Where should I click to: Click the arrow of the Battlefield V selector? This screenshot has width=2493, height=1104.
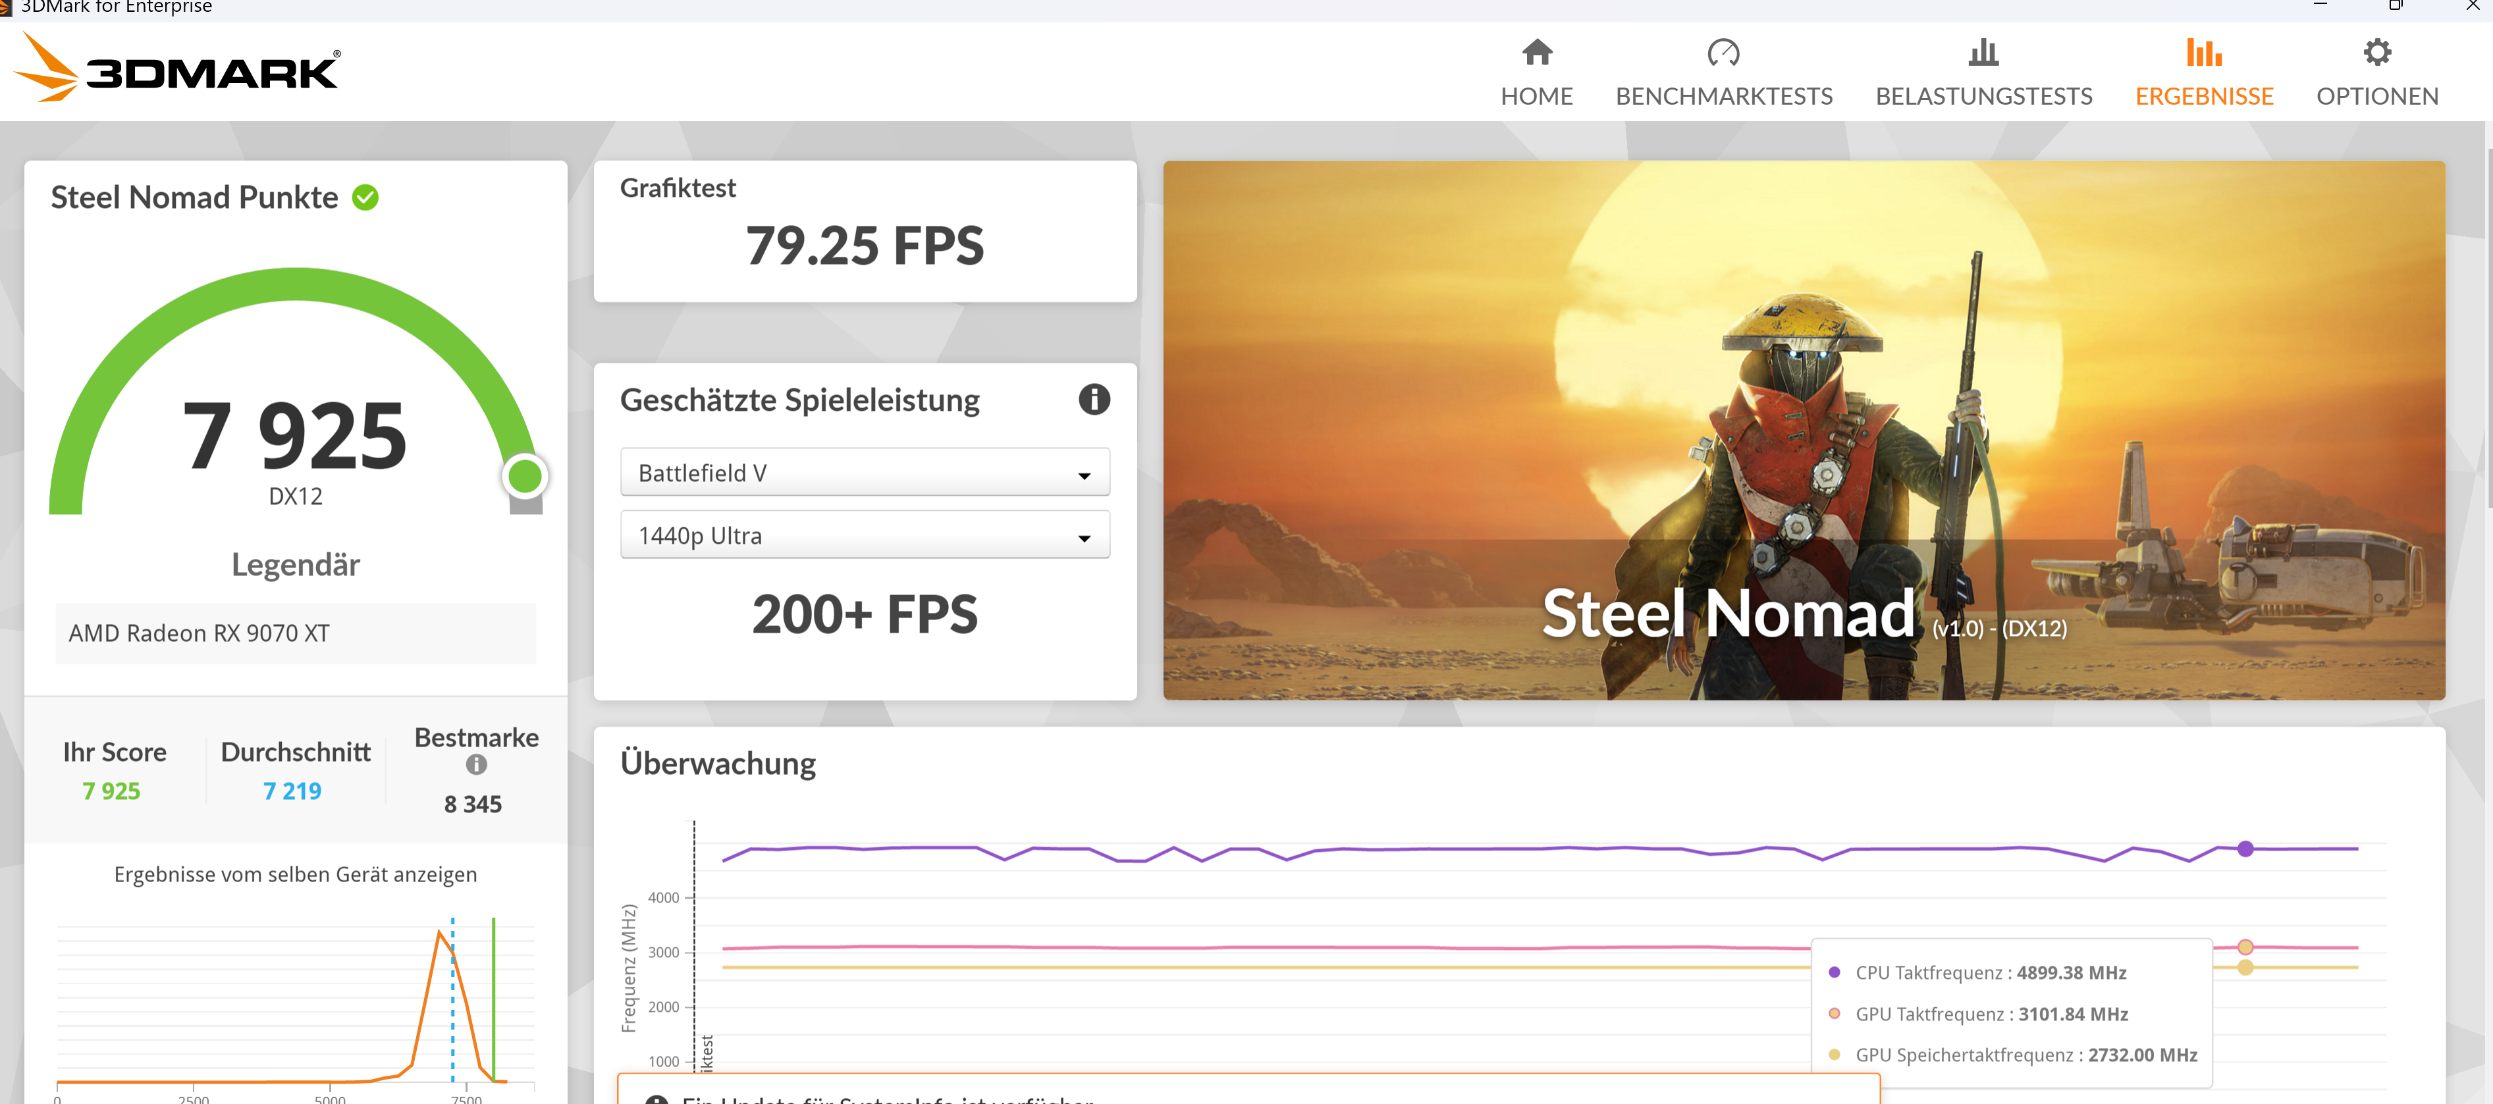1084,475
